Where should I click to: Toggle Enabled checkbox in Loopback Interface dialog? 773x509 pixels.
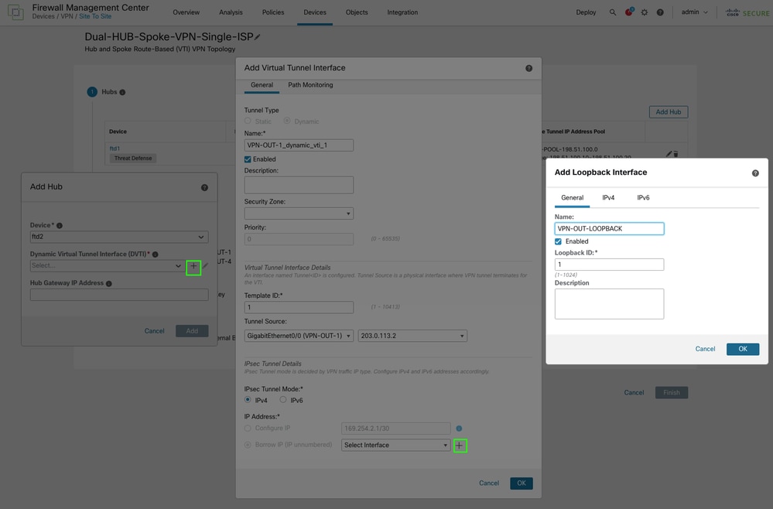click(559, 241)
